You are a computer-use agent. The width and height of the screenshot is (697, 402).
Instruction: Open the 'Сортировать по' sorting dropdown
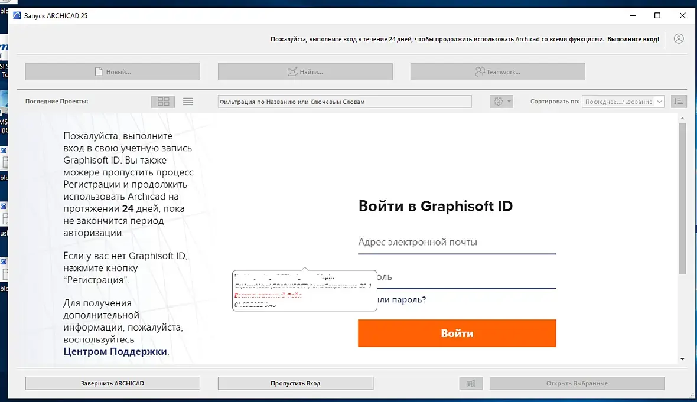coord(623,102)
